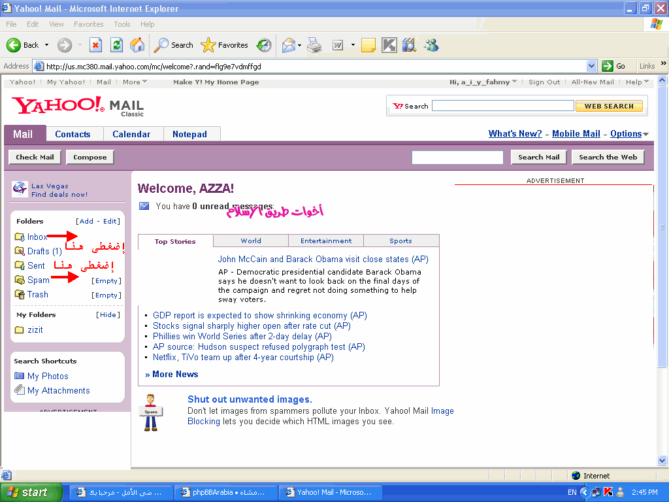This screenshot has height=502, width=669.
Task: Click the Windows Start button
Action: 31,492
